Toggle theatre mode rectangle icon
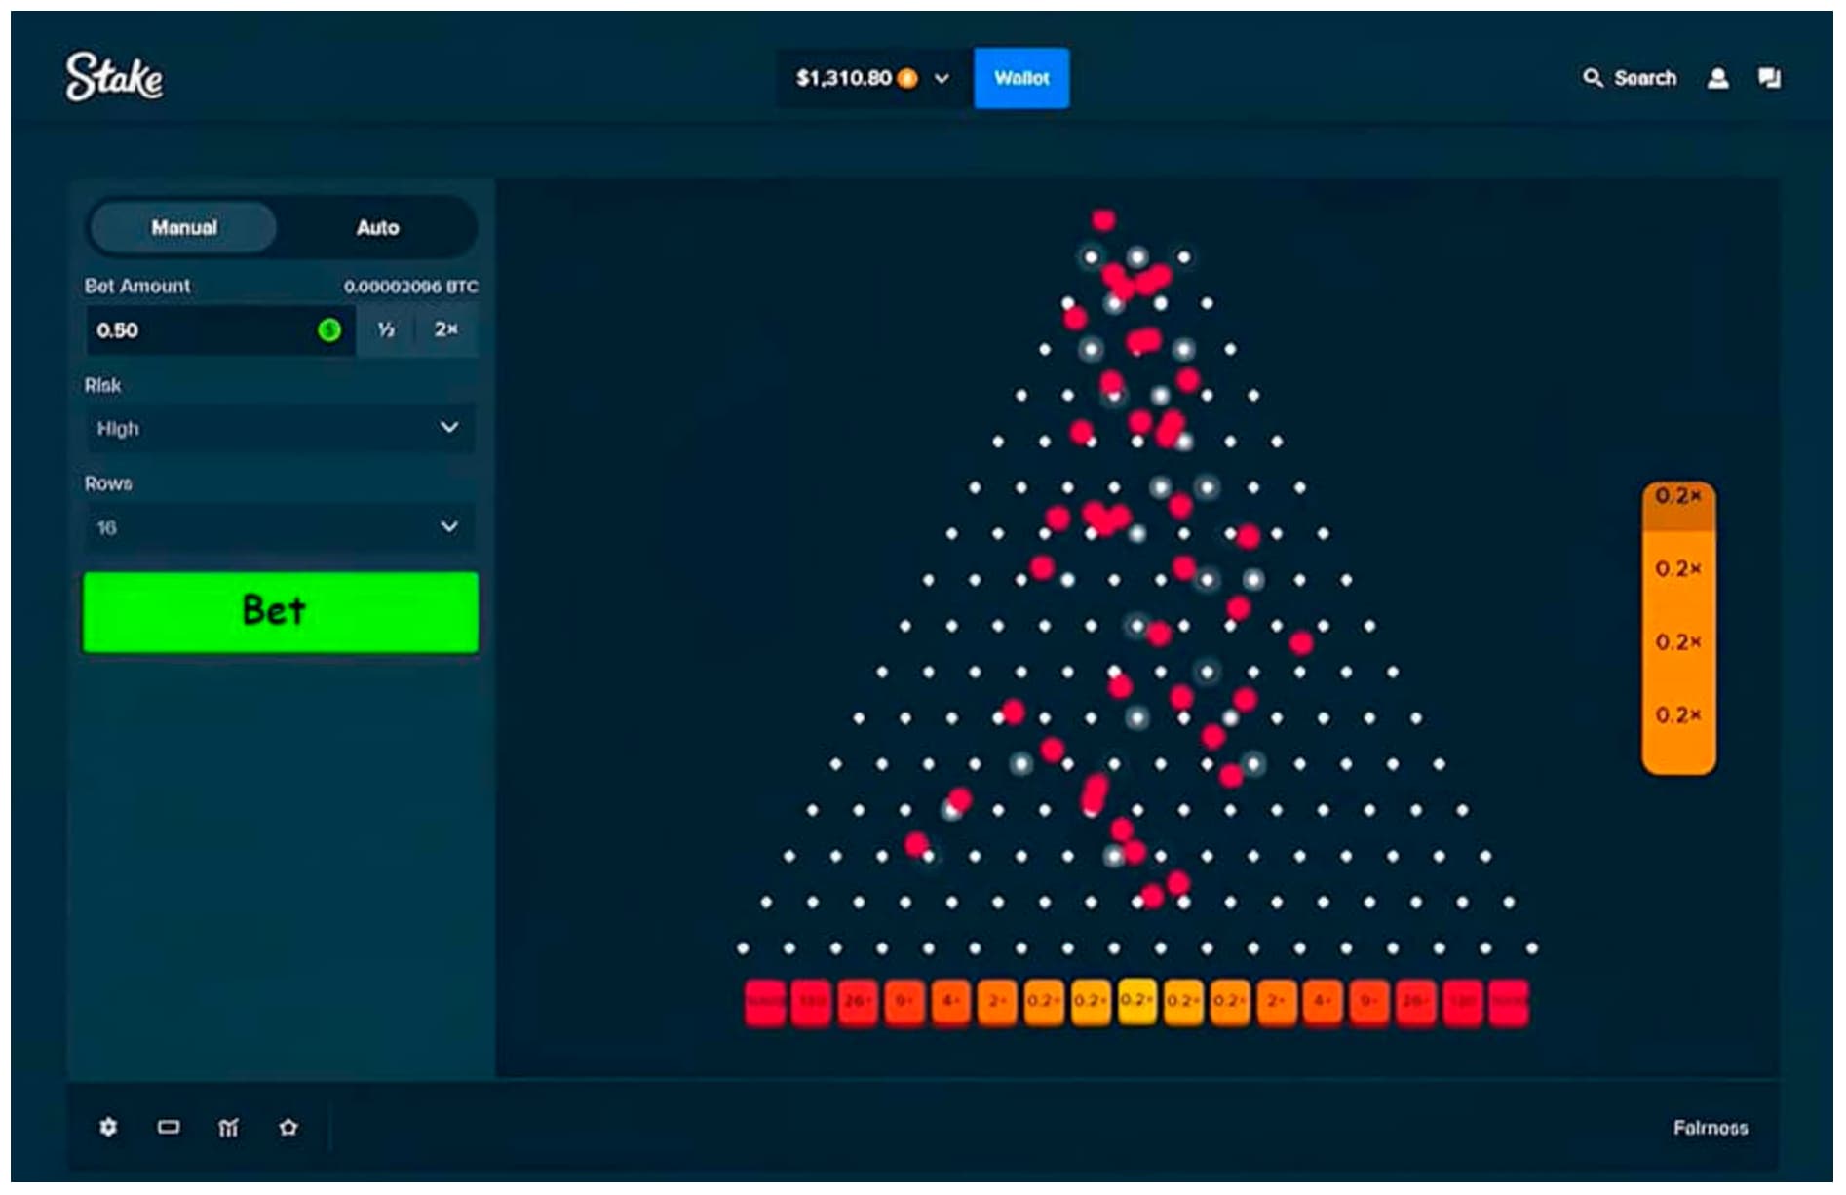The width and height of the screenshot is (1846, 1195). pos(169,1127)
